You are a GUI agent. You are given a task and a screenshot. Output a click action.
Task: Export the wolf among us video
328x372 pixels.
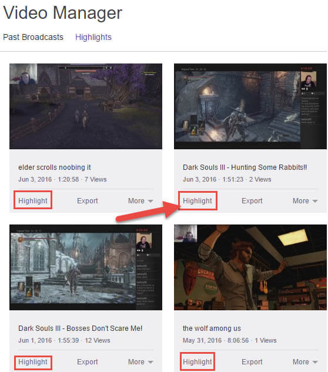point(252,362)
